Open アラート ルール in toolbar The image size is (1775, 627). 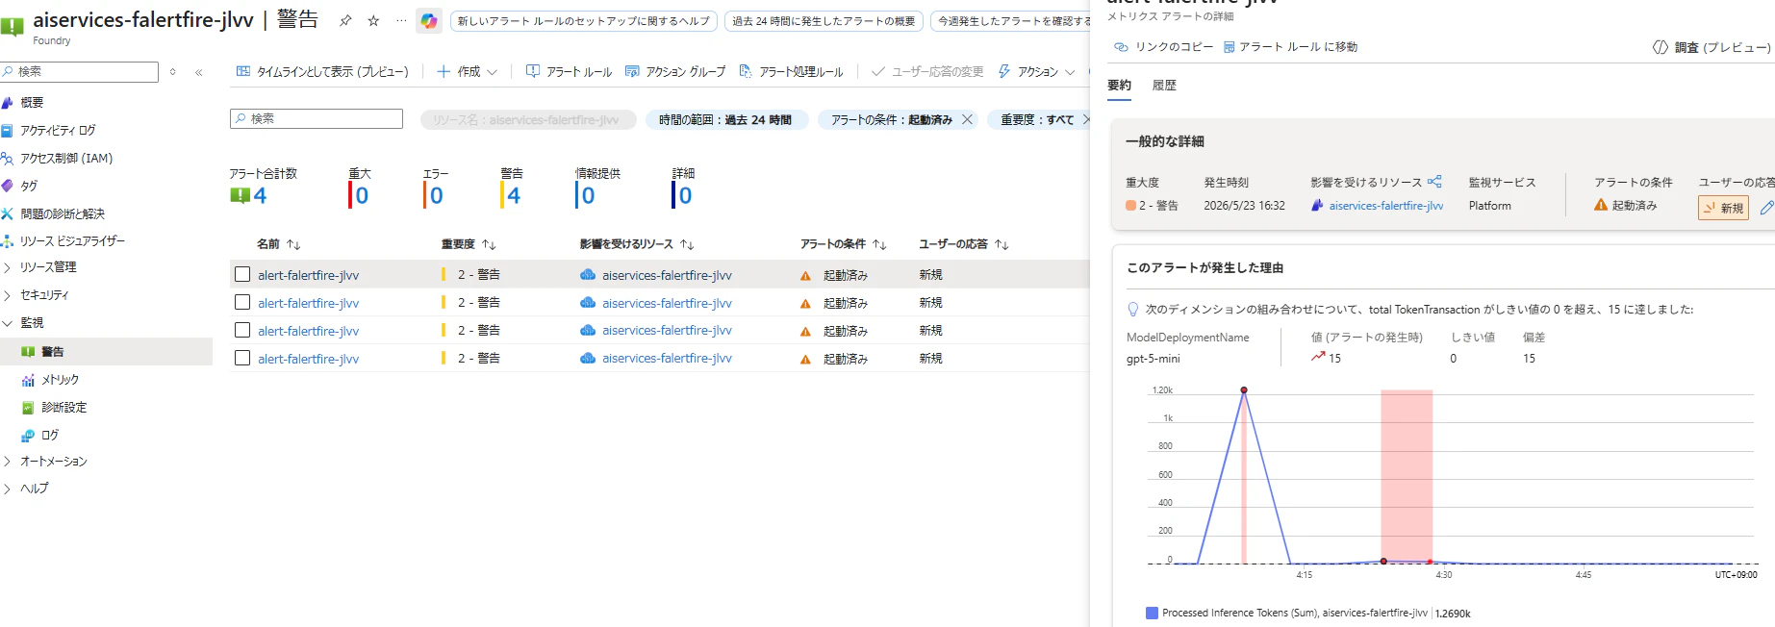(569, 72)
